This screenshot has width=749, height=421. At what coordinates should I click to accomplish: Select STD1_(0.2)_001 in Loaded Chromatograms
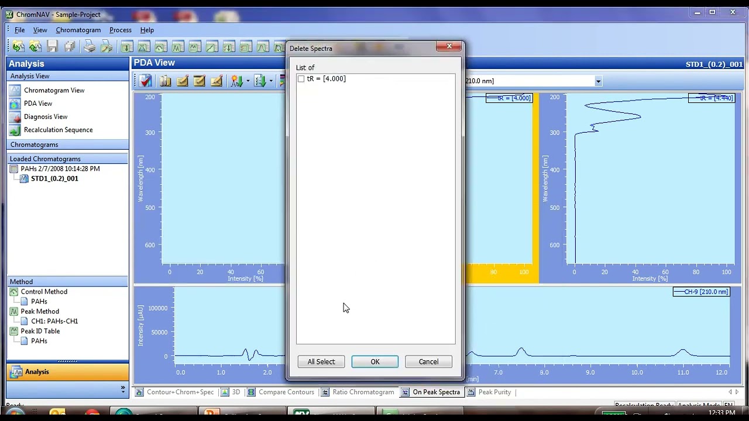click(x=54, y=179)
